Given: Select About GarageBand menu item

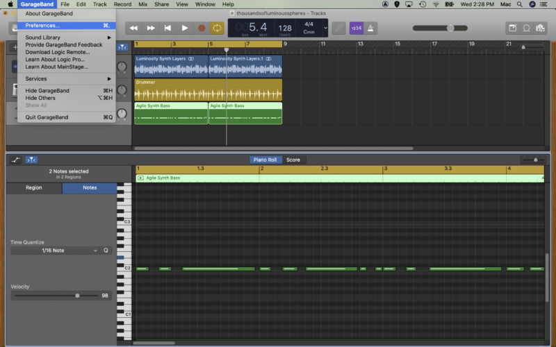Looking at the screenshot, I should coord(67,13).
